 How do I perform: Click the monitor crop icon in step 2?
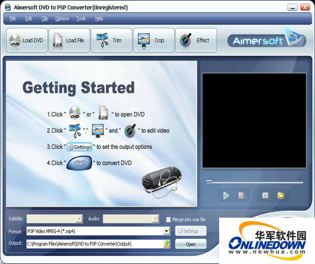98,131
